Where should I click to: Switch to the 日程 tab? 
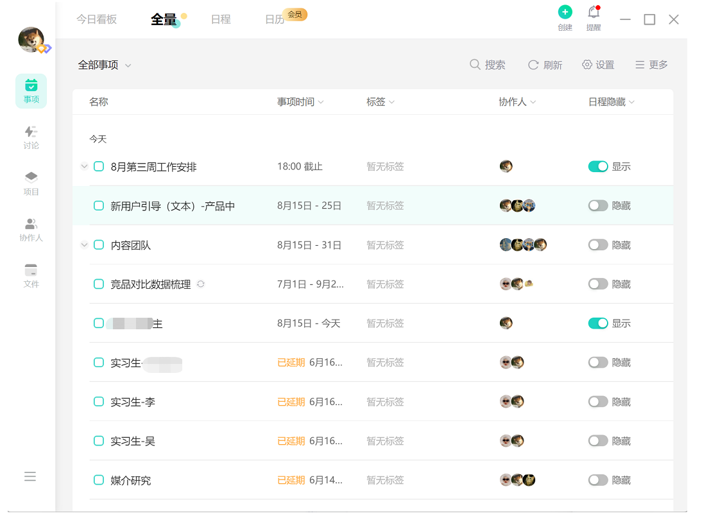(x=221, y=19)
